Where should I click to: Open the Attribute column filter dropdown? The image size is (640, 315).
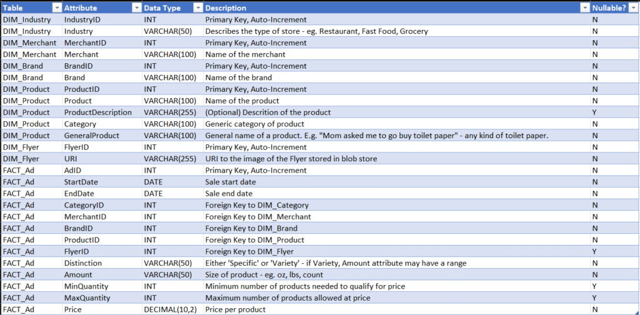point(136,8)
